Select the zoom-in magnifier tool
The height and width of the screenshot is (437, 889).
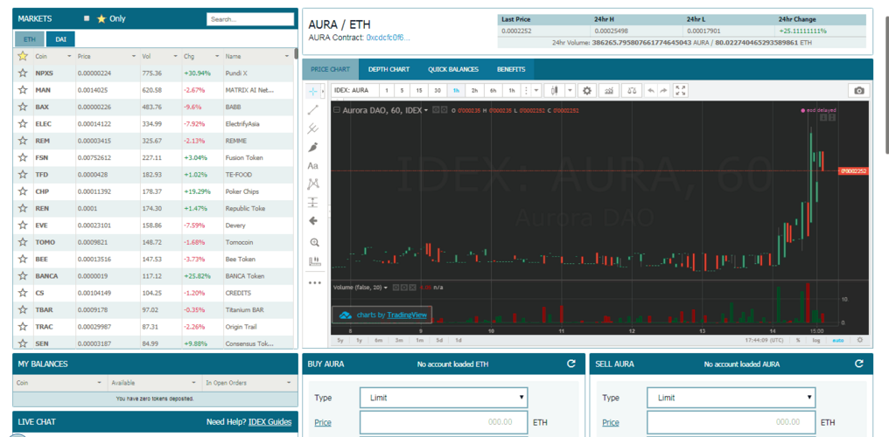click(314, 242)
